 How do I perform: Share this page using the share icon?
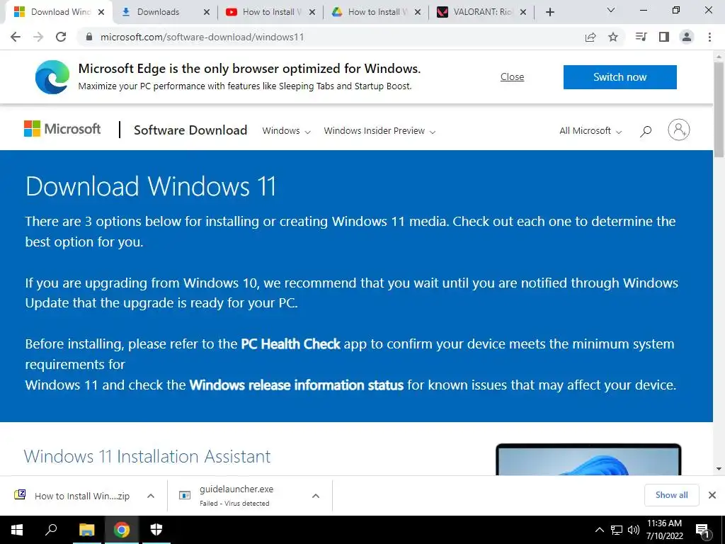tap(590, 37)
